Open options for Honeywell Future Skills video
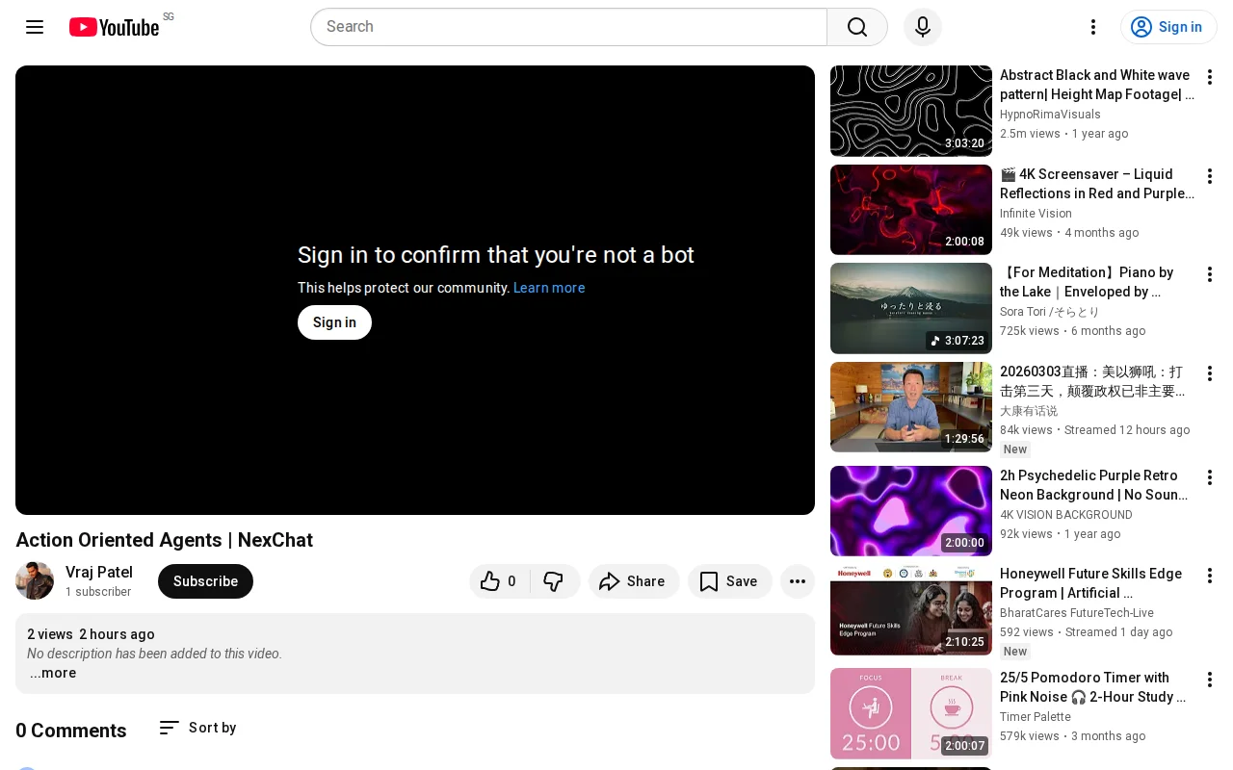 coord(1210,576)
